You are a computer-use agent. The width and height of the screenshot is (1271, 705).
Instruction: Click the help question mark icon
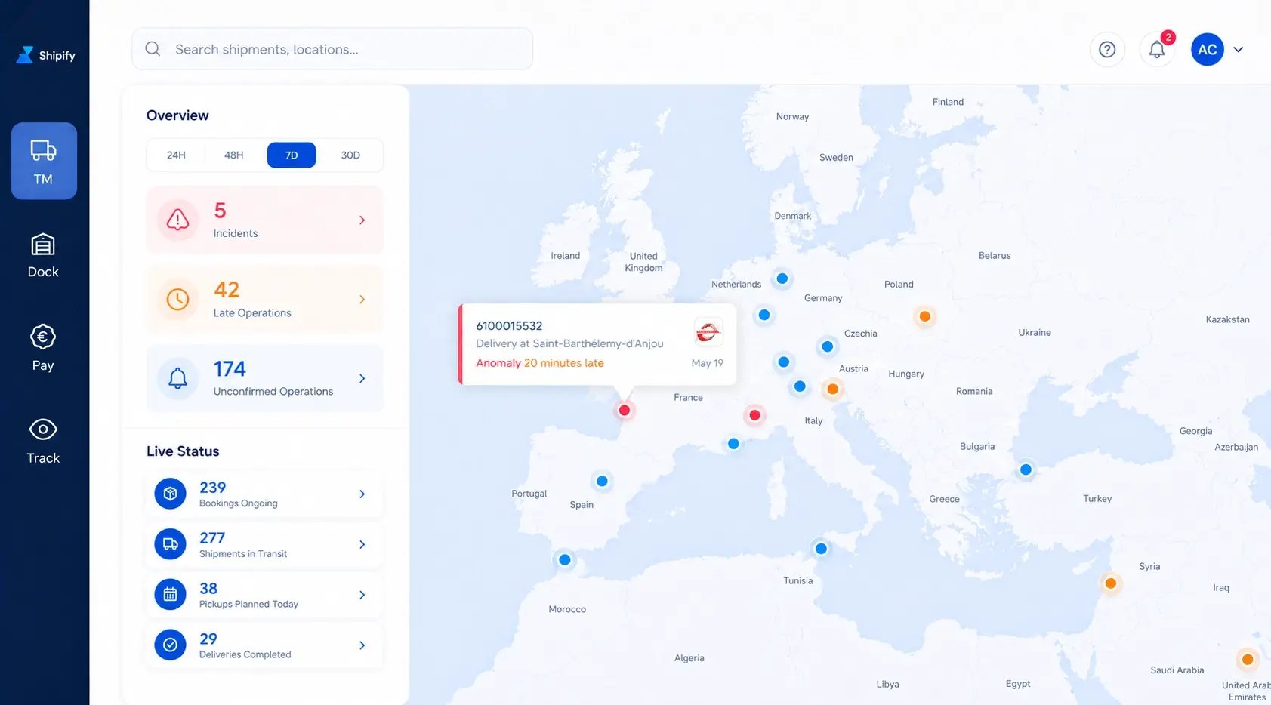pos(1107,49)
